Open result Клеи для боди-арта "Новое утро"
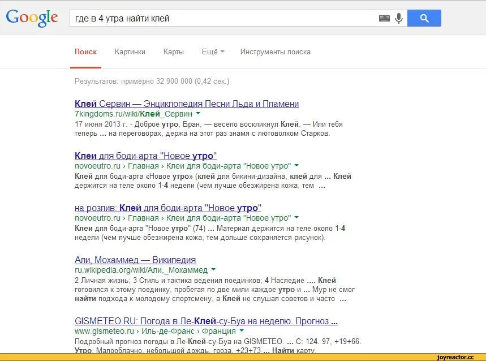The image size is (486, 361). pos(145,156)
